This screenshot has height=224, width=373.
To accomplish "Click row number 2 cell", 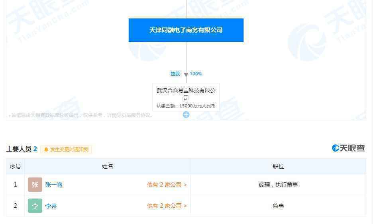I will [15, 206].
